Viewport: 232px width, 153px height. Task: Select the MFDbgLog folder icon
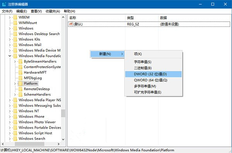click(20, 78)
